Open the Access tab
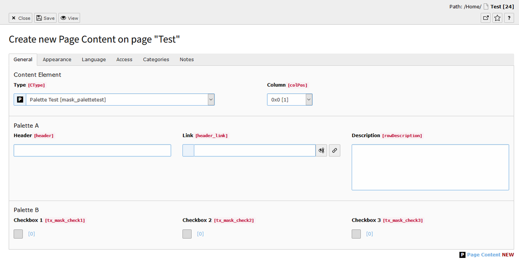This screenshot has width=519, height=264. click(125, 59)
